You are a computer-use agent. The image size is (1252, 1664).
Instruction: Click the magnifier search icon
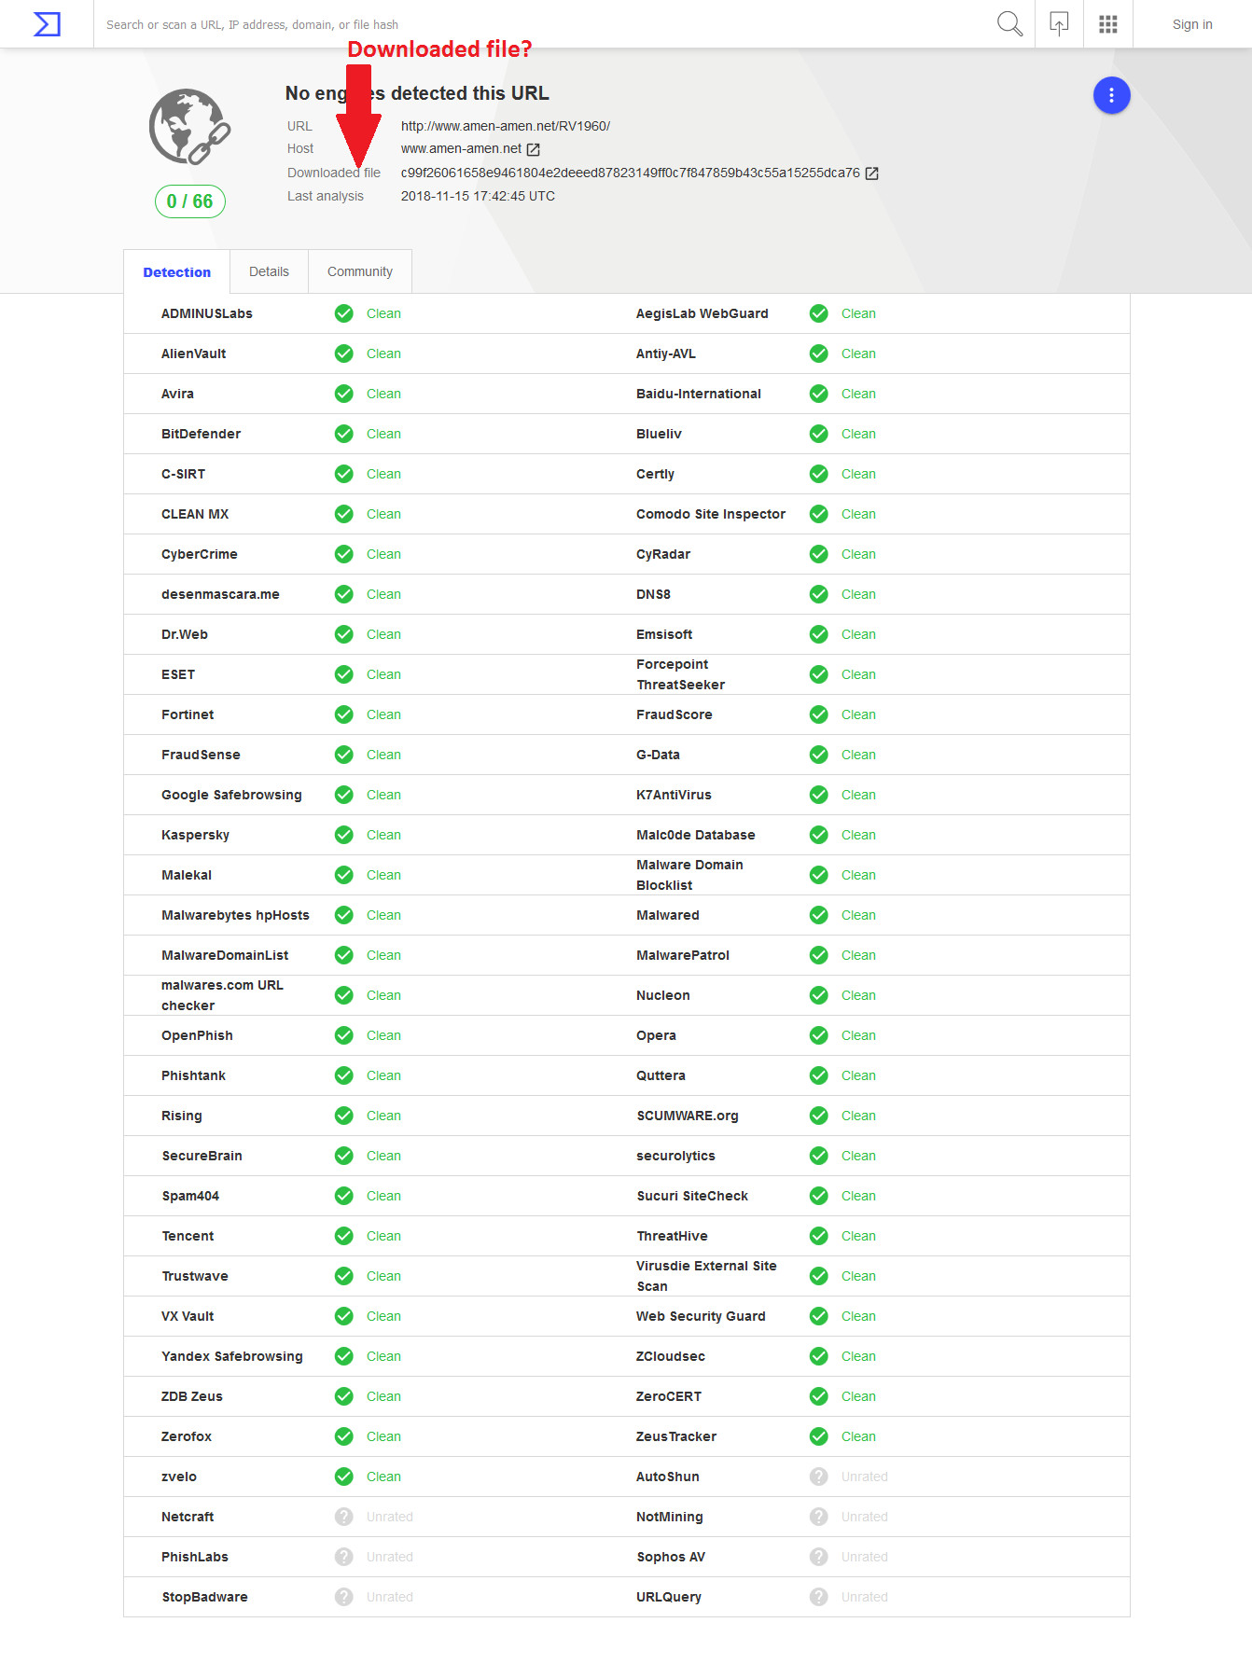click(x=1009, y=24)
